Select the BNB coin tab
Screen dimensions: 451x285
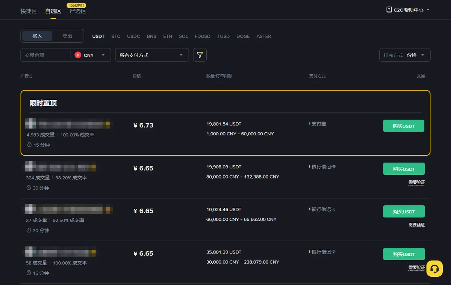point(151,36)
